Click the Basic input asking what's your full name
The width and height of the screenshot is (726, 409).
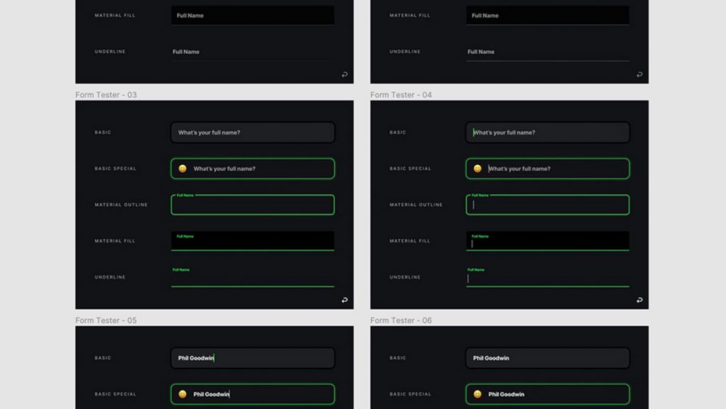click(x=252, y=133)
